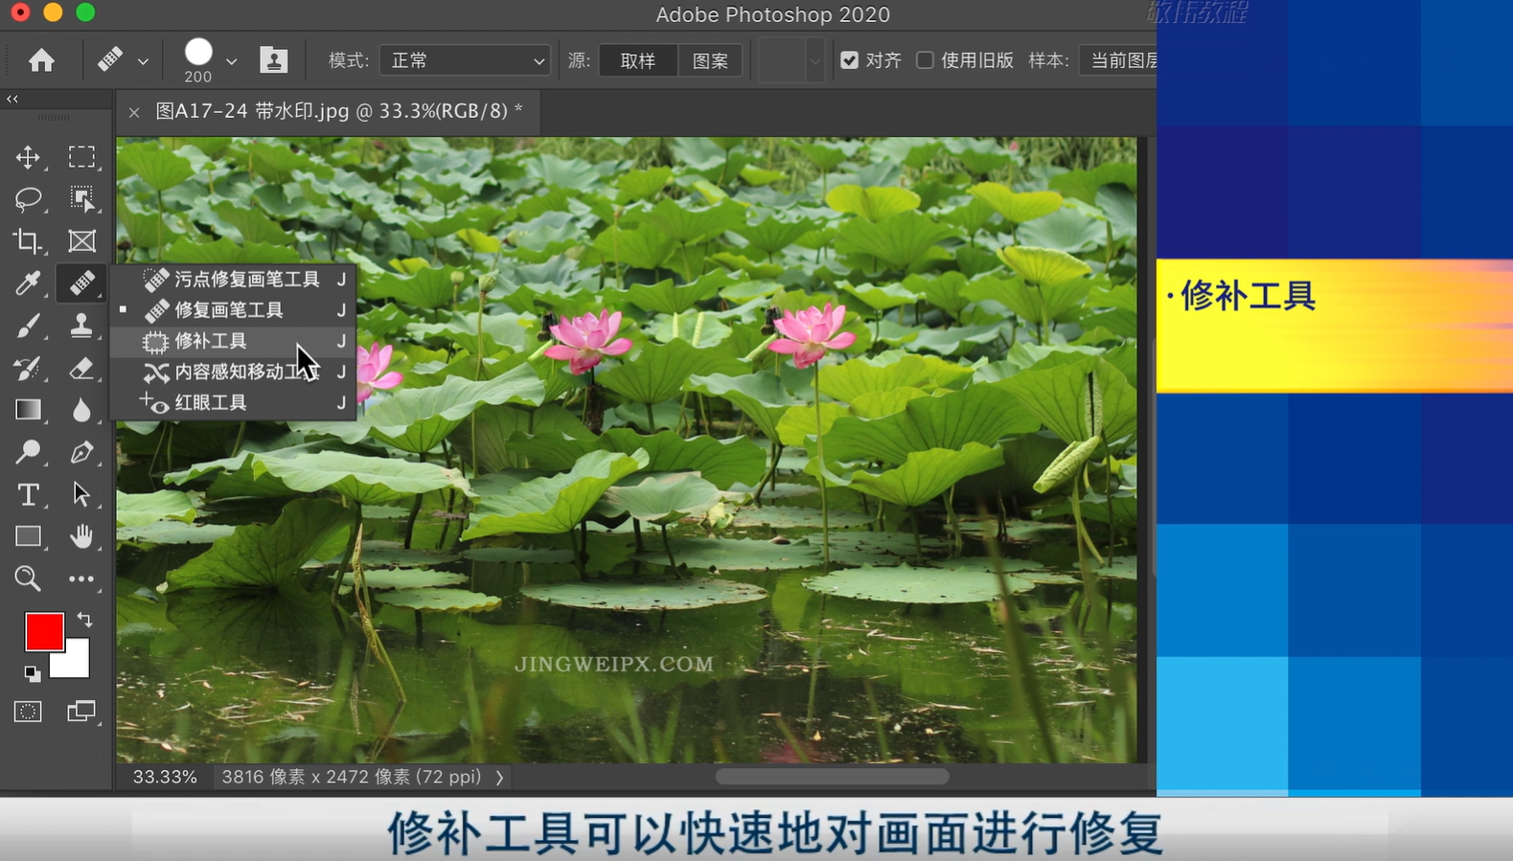The height and width of the screenshot is (861, 1513).
Task: Toggle Quick Mask mode
Action: point(28,712)
